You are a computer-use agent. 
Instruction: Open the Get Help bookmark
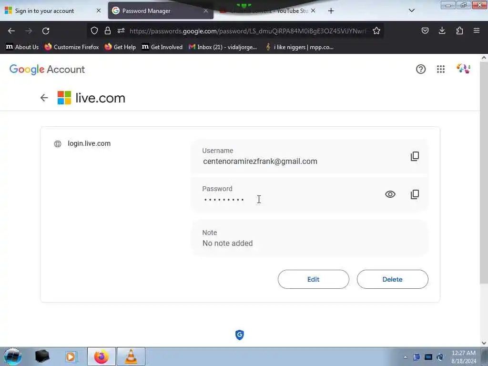(120, 47)
